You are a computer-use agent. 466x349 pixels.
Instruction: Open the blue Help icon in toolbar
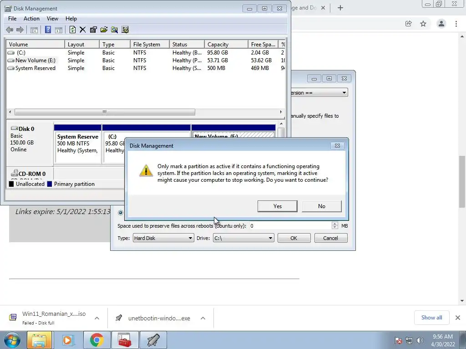48,30
